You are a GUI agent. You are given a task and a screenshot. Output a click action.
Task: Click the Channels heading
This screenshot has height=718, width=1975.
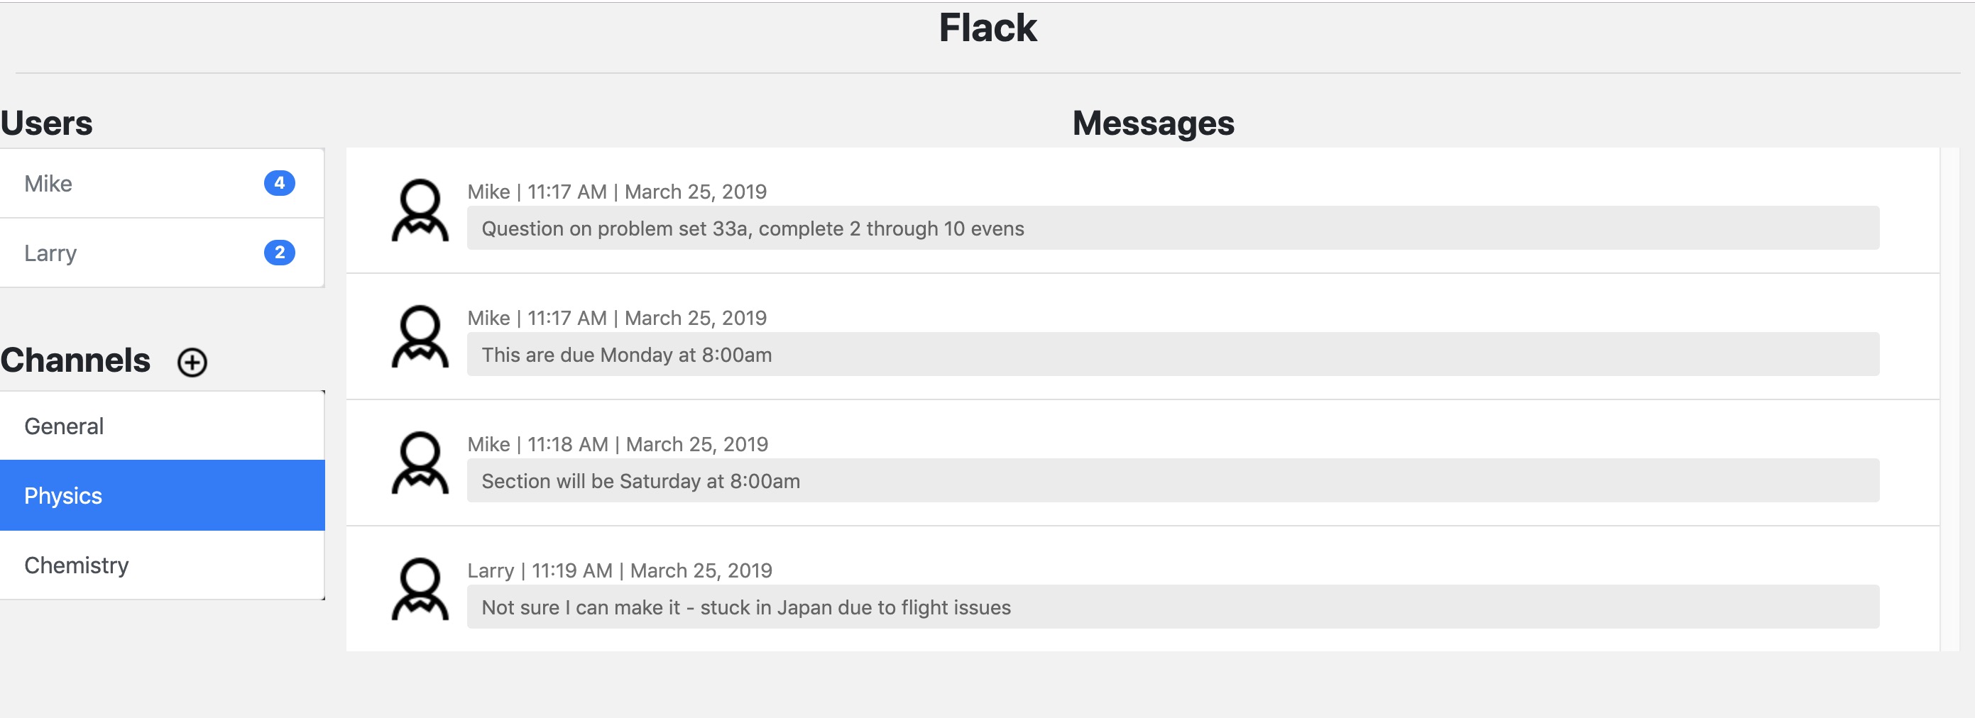(75, 360)
